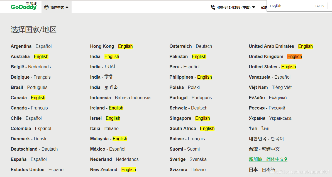Select Colombia - Español
This screenshot has height=177, width=332.
pos(31,128)
